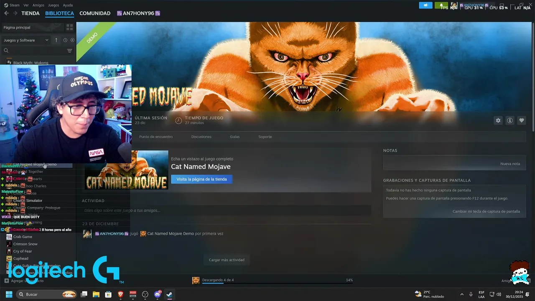Screen dimensions: 535x301
Task: Open Página principal library home
Action: click(33, 27)
